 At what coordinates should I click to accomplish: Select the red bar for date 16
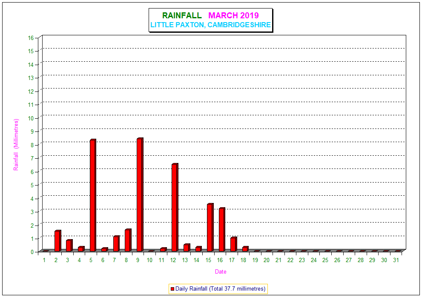[222, 229]
